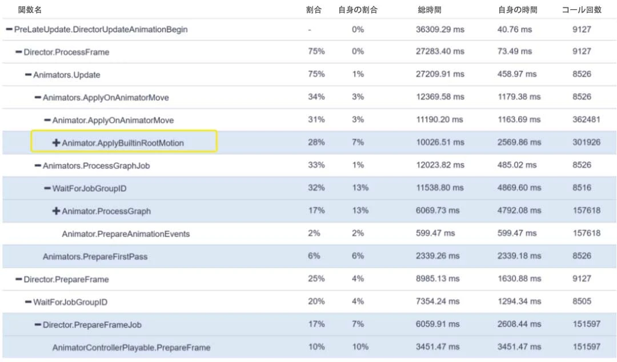Click the call count 362481
Screen dimensions: 617x362
586,119
